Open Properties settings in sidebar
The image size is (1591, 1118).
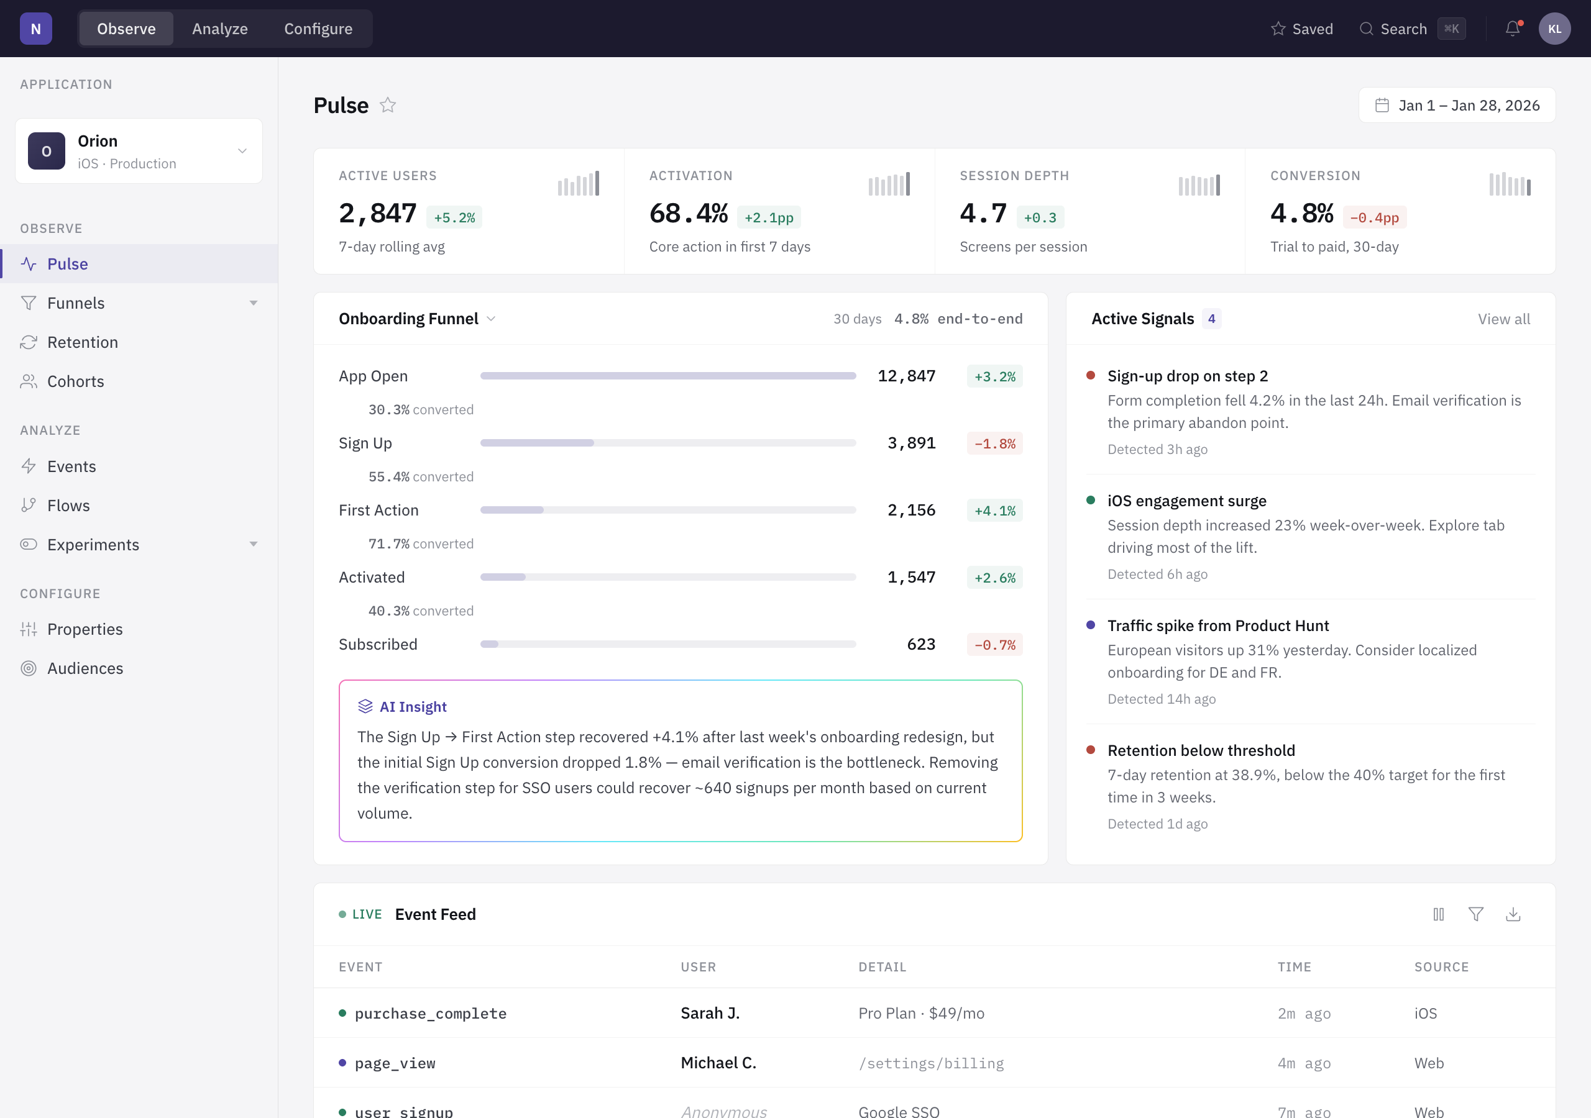click(x=85, y=629)
